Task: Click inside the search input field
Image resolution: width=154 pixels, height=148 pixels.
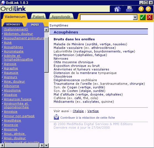Action: (106, 17)
